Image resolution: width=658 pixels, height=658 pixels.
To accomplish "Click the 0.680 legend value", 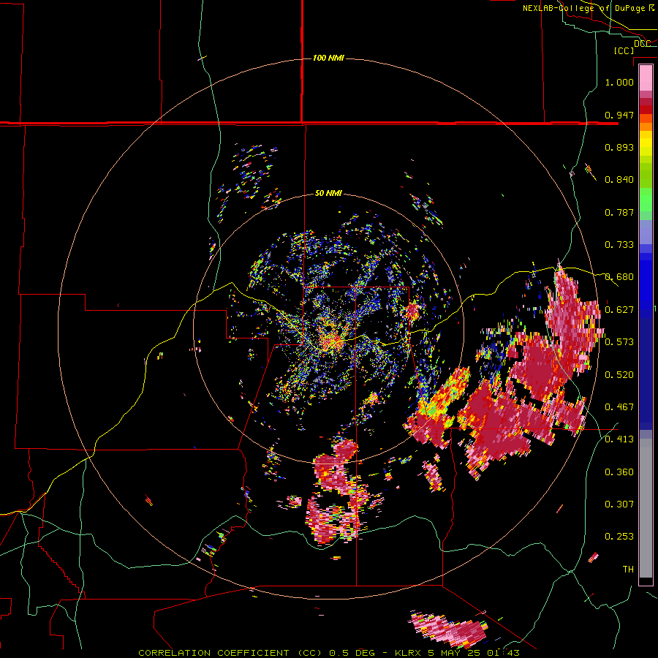I will [619, 277].
